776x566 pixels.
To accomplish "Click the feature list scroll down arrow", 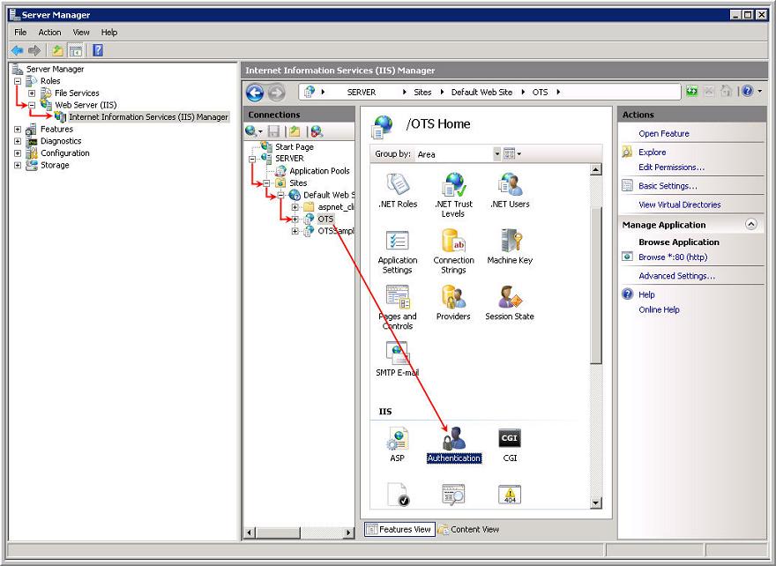I will coord(596,503).
